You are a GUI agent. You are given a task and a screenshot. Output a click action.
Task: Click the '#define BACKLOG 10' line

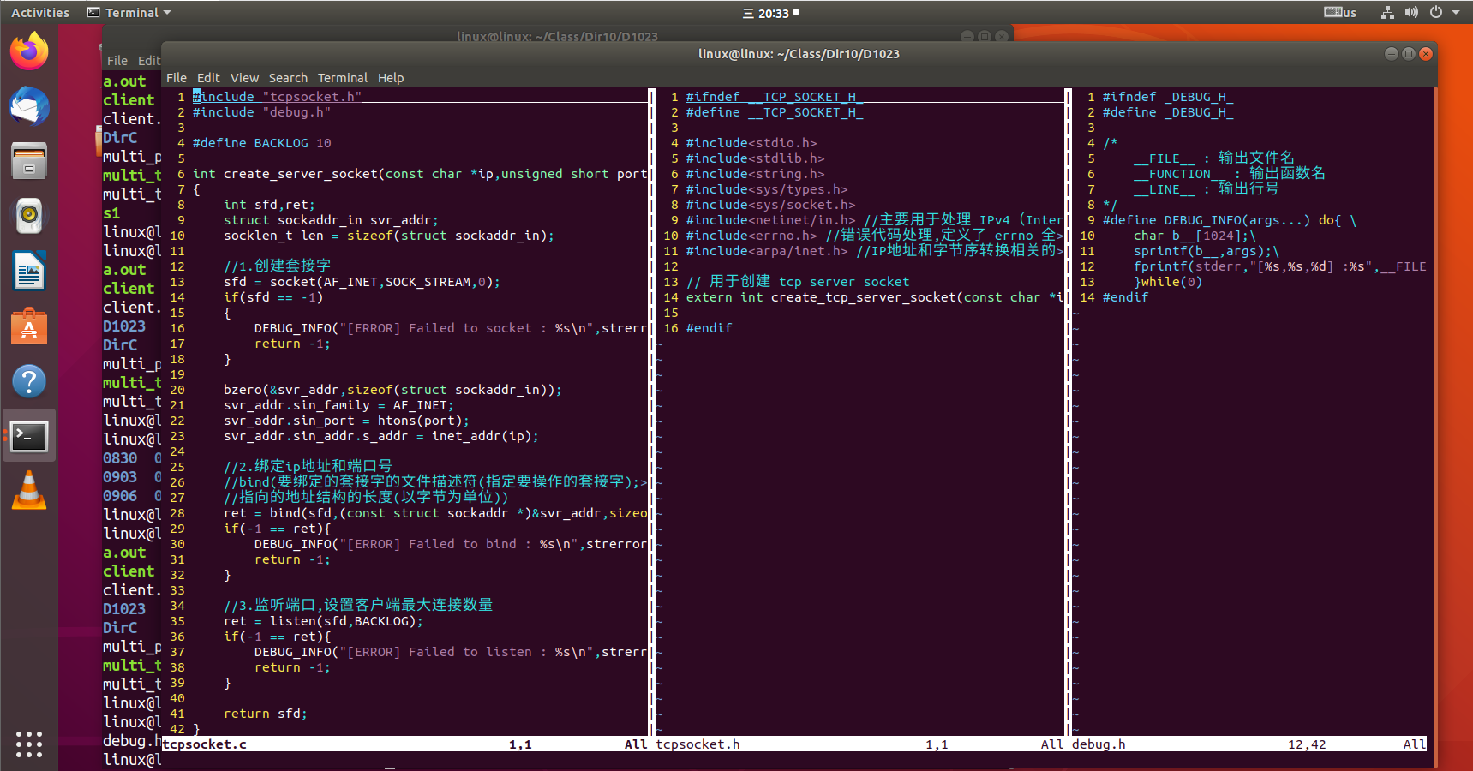click(x=261, y=143)
